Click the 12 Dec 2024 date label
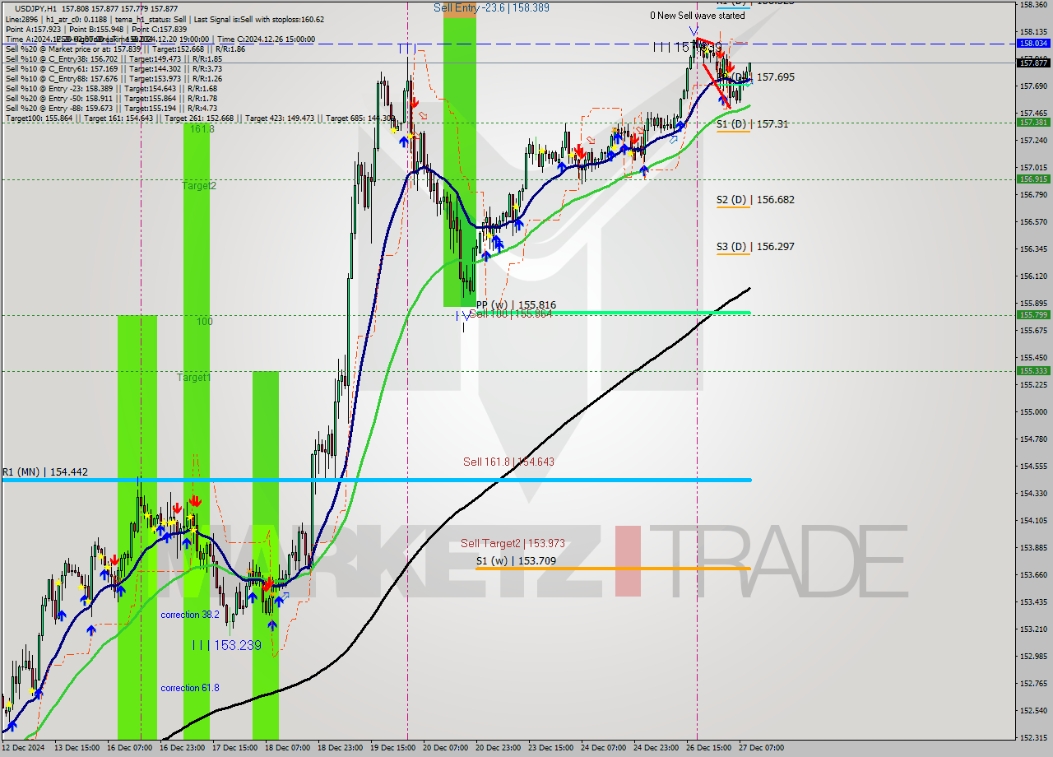Image resolution: width=1053 pixels, height=757 pixels. click(x=23, y=748)
